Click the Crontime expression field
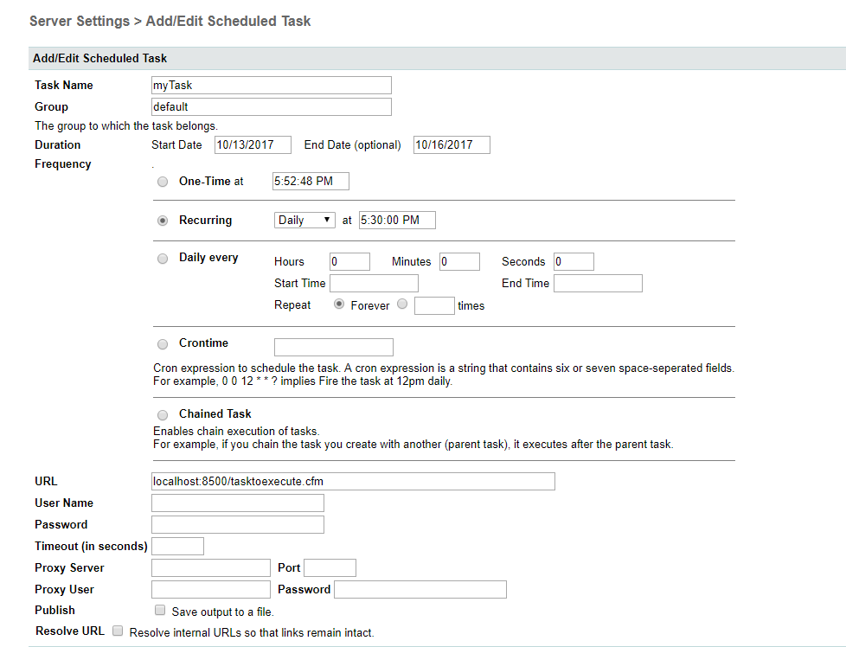This screenshot has width=846, height=647. tap(333, 347)
